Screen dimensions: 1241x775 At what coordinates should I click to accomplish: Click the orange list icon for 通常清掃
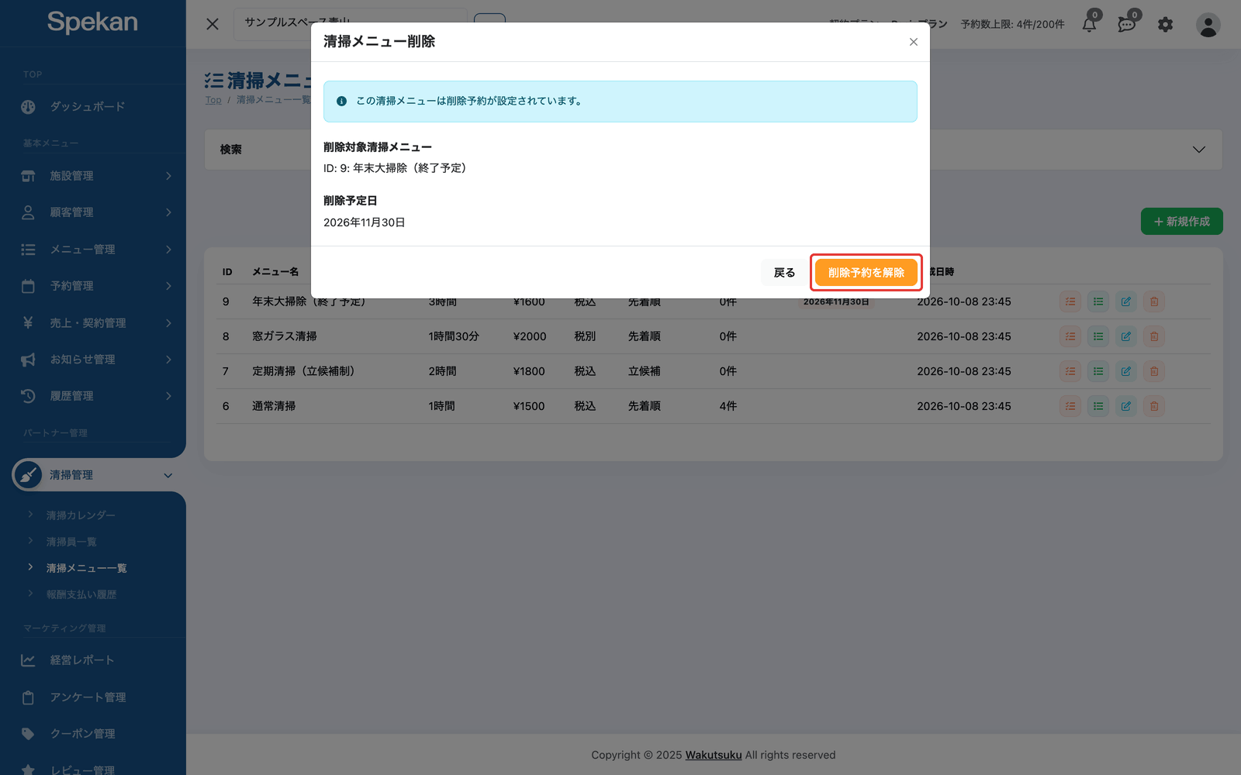[1070, 406]
